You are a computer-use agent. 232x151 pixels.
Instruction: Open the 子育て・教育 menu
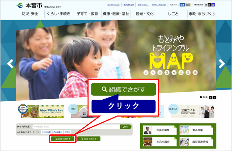click(87, 14)
